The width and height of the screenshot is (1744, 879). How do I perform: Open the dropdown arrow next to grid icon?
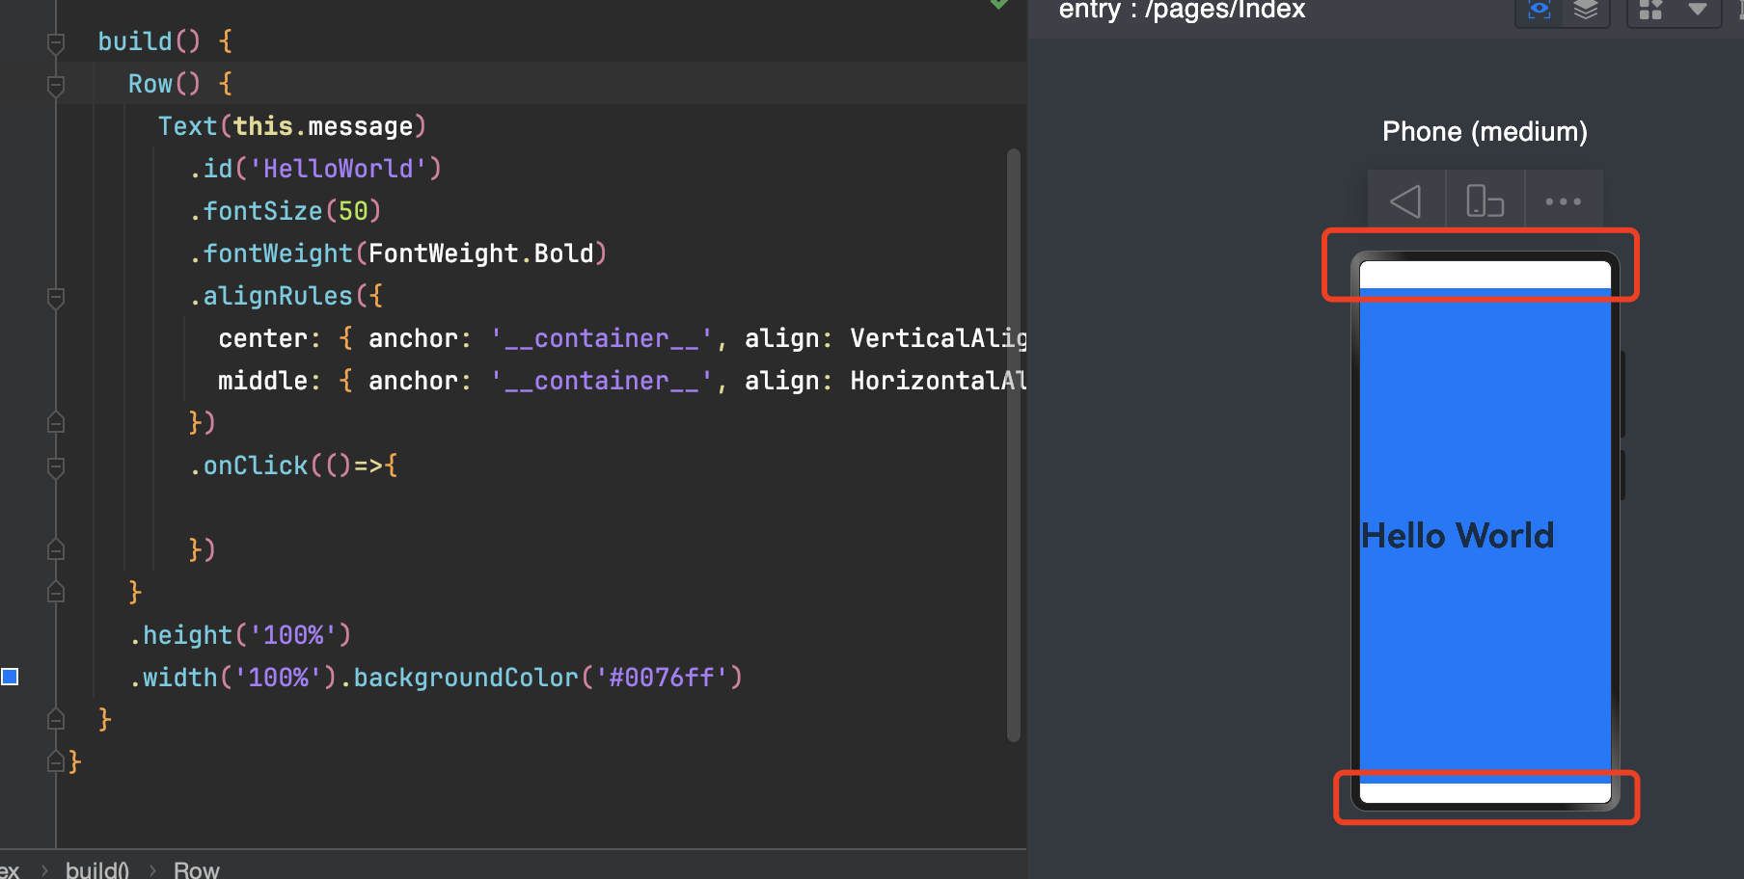click(x=1698, y=10)
